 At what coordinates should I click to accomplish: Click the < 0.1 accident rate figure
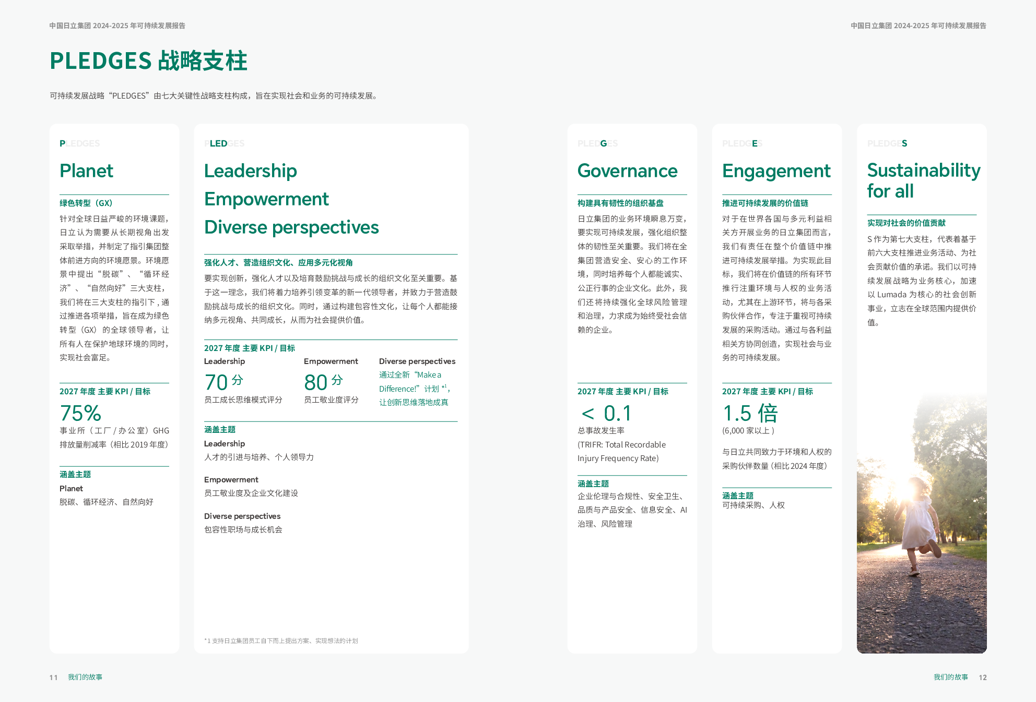pyautogui.click(x=606, y=414)
